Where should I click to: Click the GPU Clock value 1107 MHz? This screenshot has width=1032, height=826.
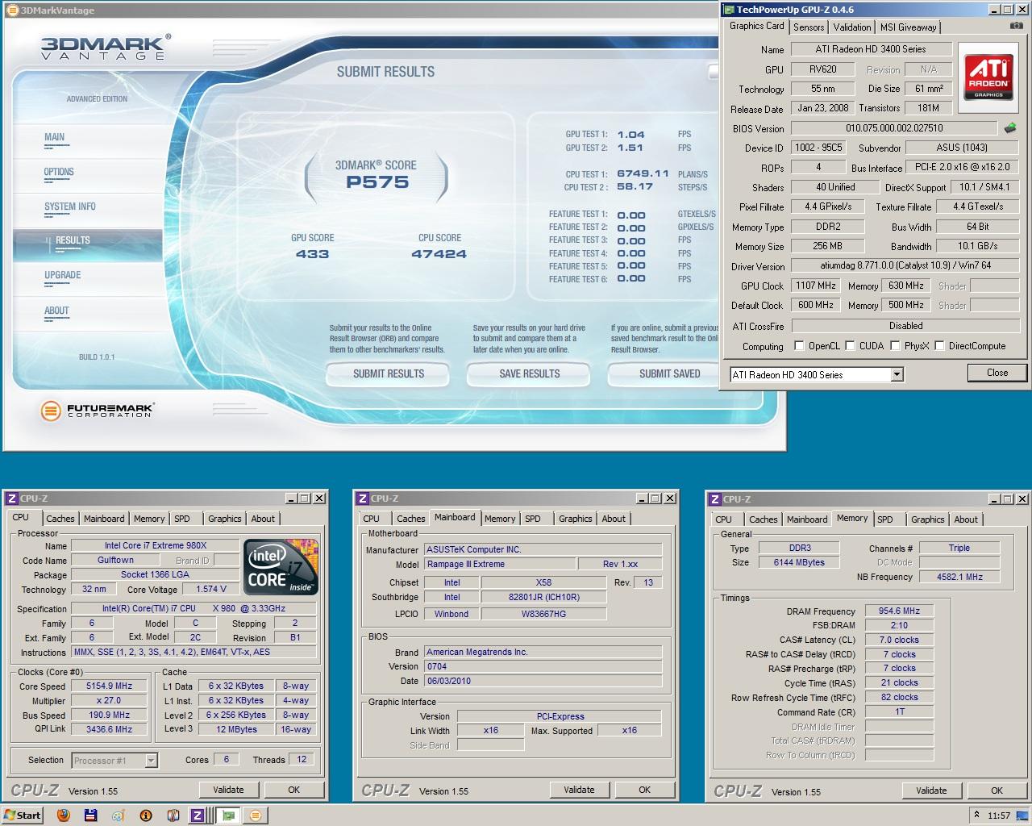[x=816, y=286]
